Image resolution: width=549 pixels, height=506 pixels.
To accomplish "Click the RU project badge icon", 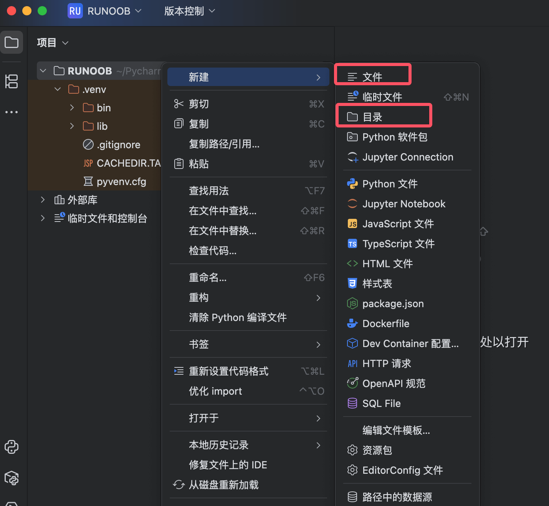I will 75,11.
